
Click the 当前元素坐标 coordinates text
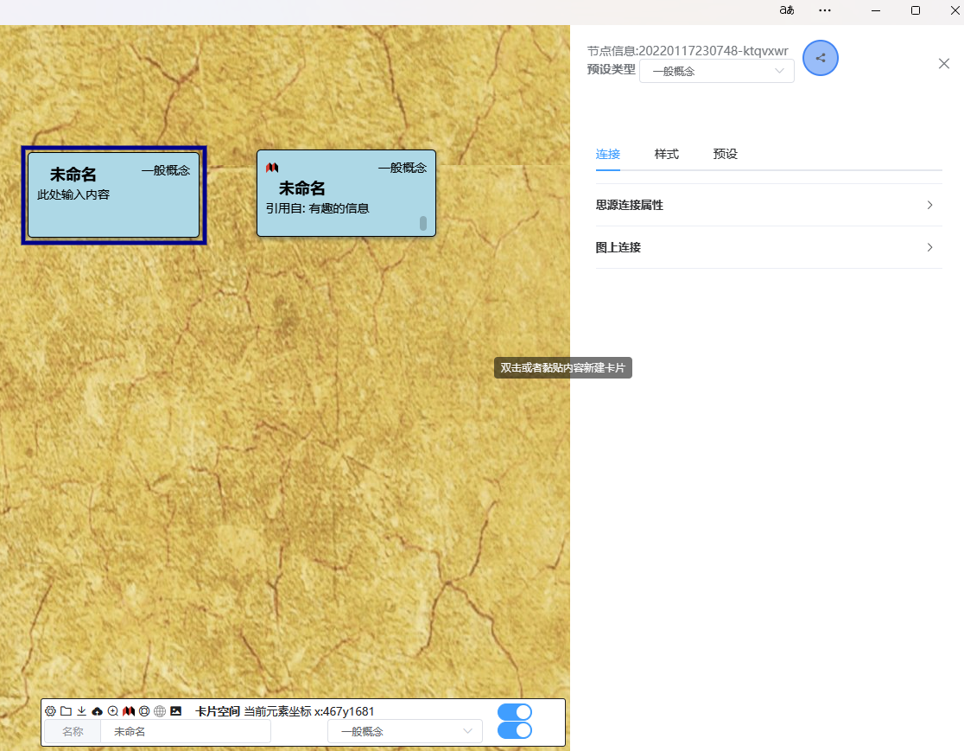(309, 711)
